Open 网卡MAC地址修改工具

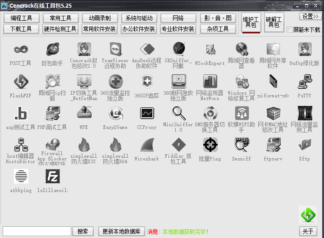tap(273, 113)
